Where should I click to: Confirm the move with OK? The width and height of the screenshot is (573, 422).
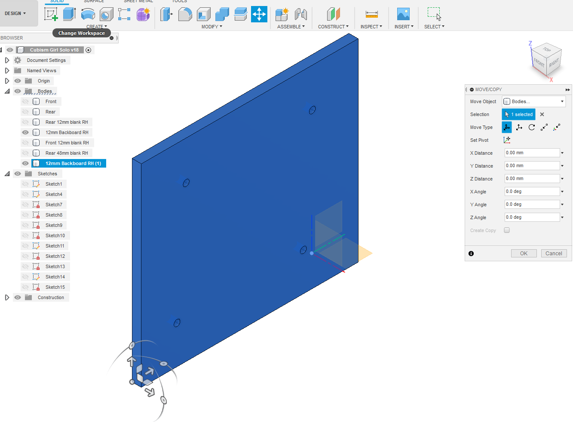524,254
